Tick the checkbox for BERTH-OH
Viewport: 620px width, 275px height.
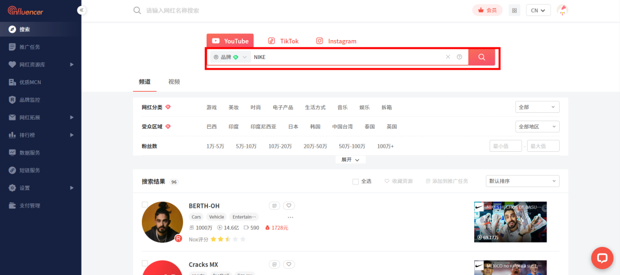click(x=145, y=205)
